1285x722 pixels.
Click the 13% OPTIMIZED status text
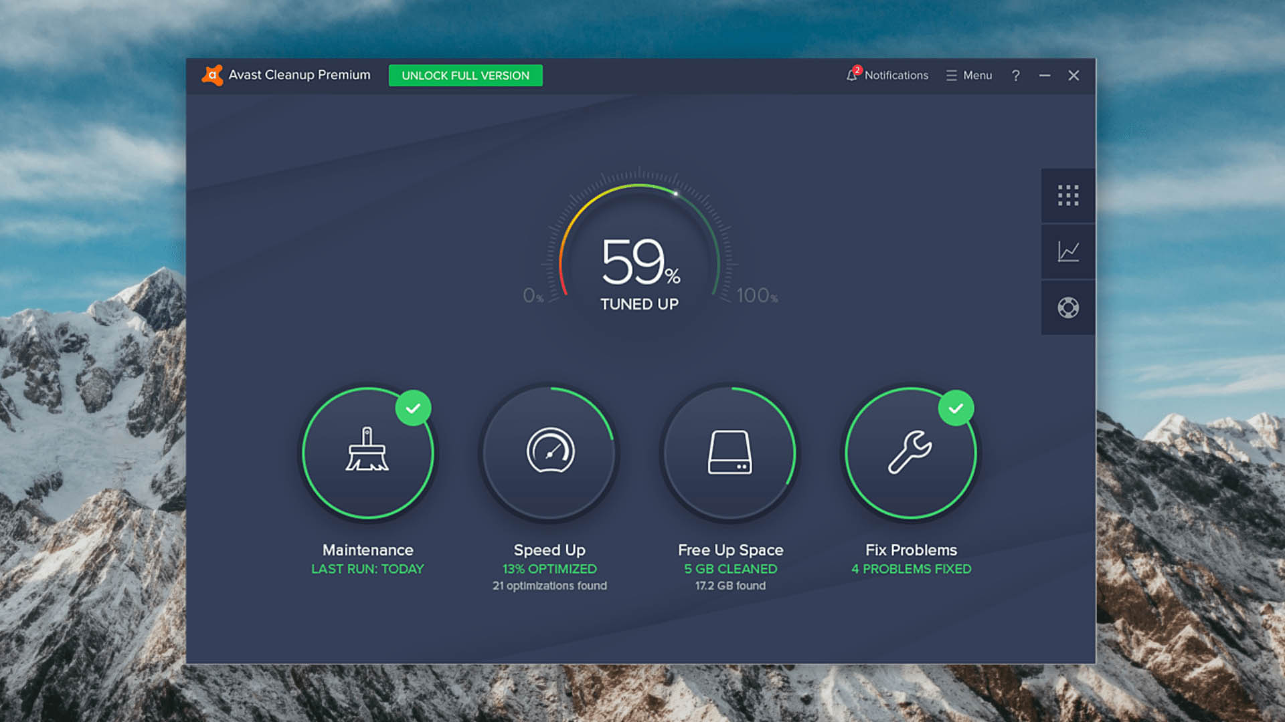pyautogui.click(x=549, y=569)
